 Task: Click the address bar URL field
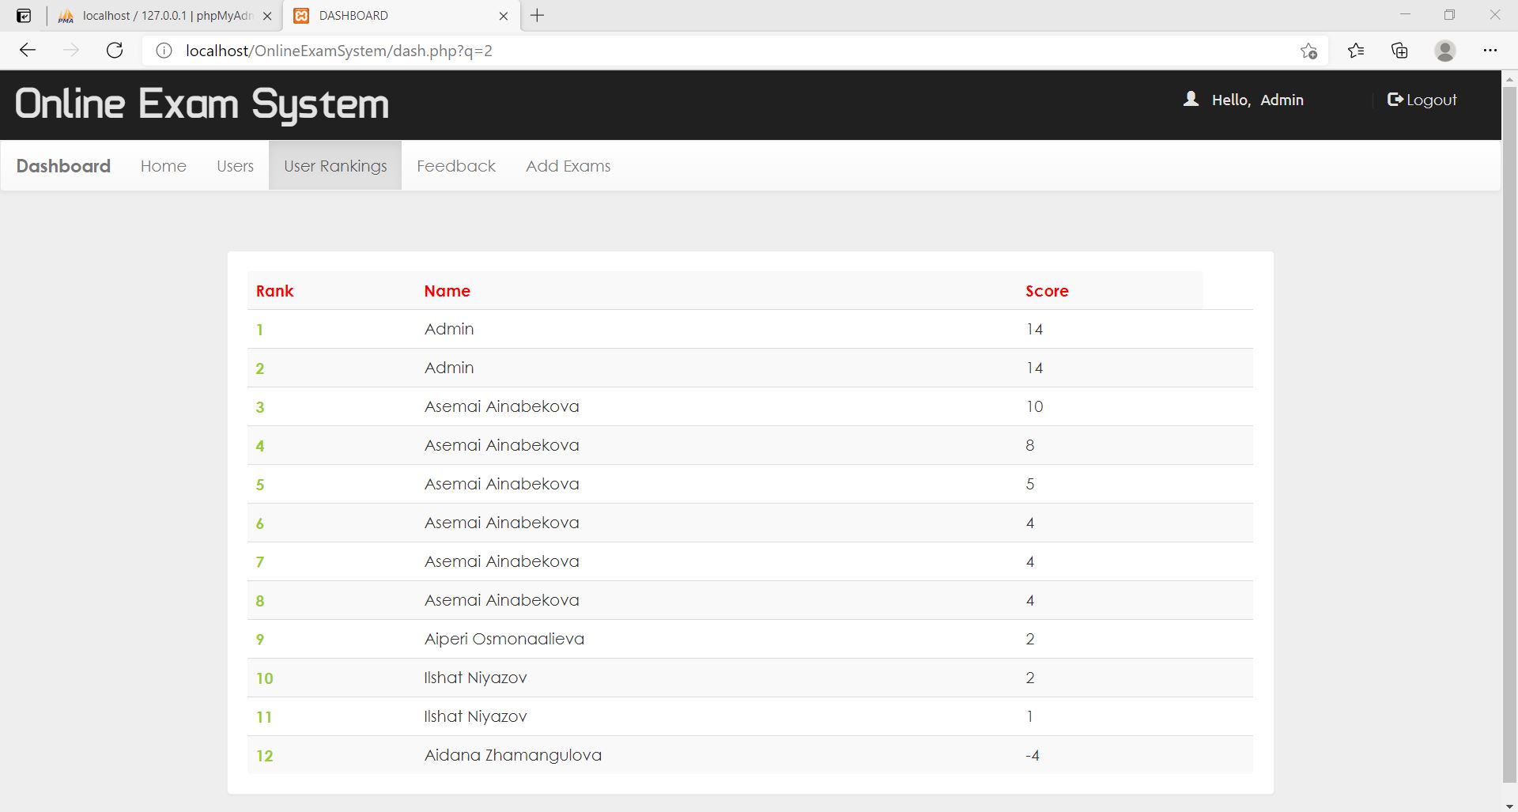[x=735, y=51]
